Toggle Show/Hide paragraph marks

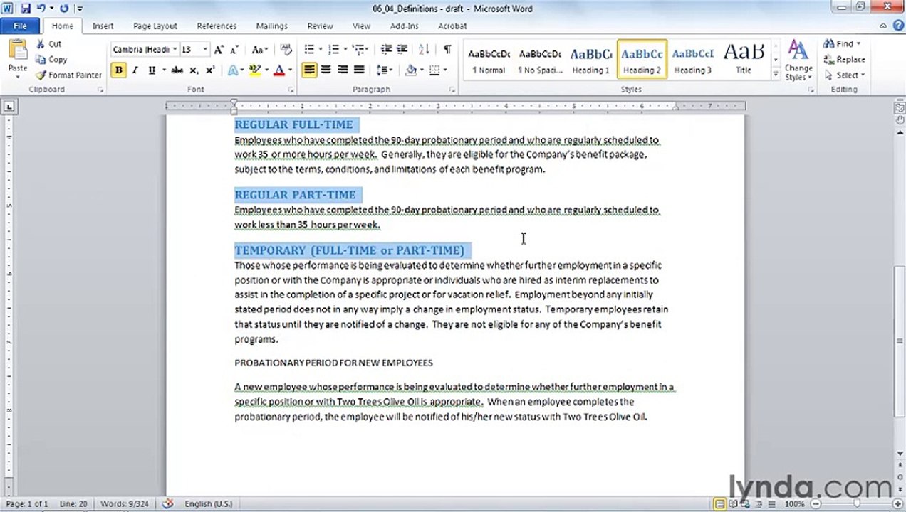[x=447, y=50]
